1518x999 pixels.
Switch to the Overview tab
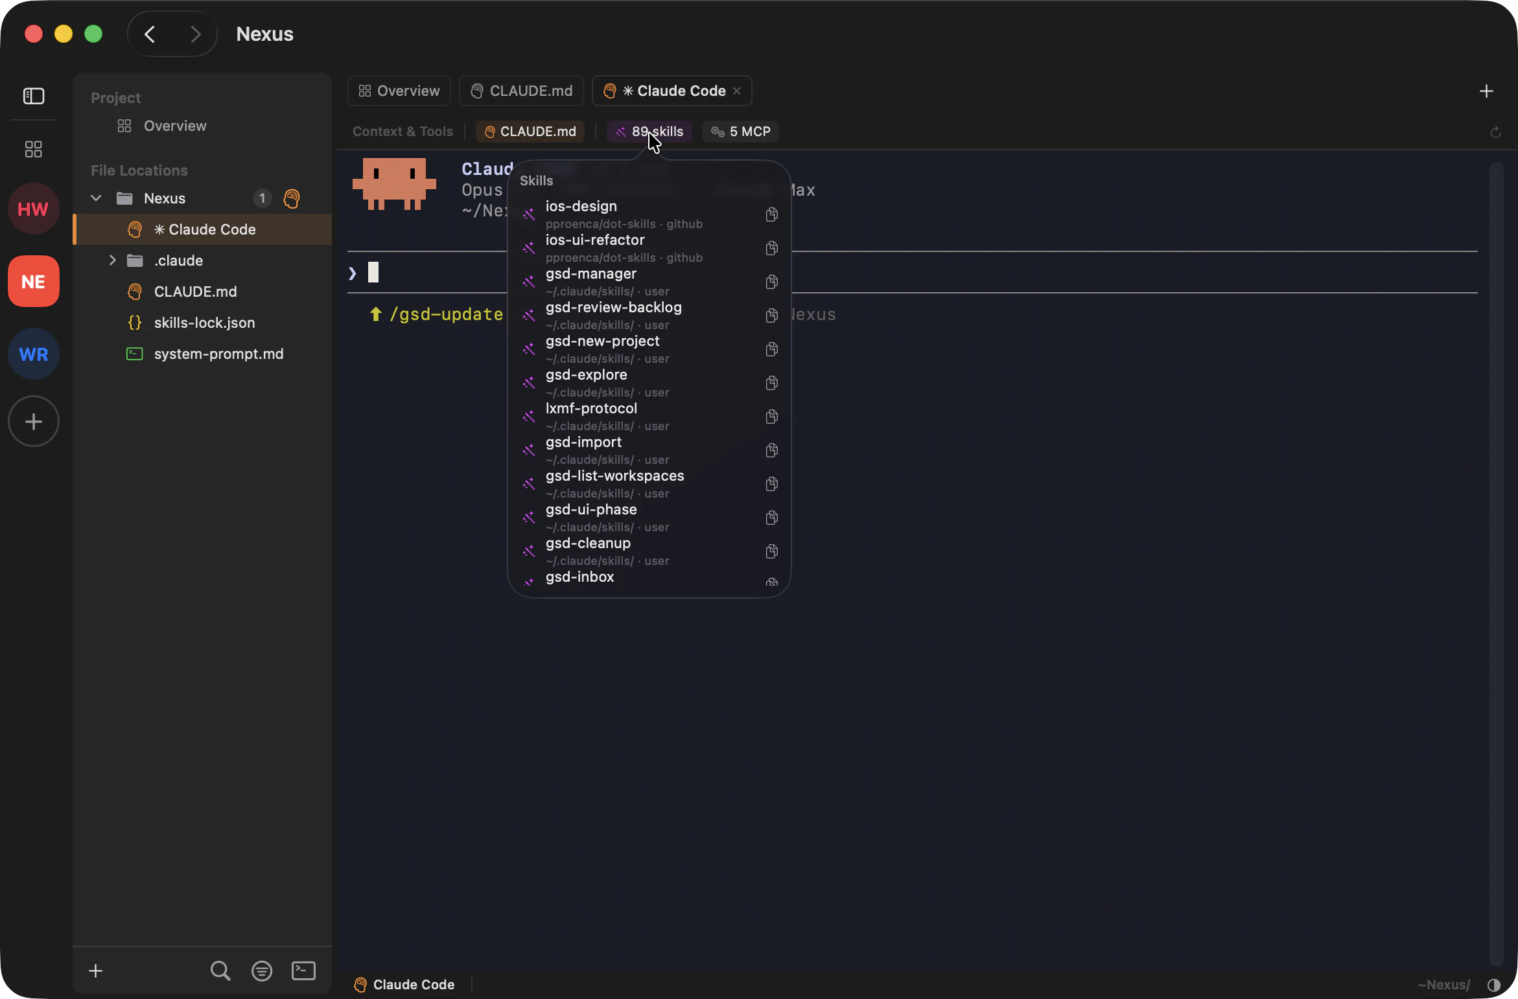(x=397, y=91)
